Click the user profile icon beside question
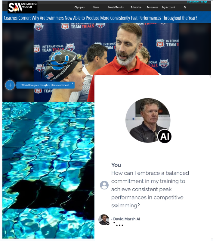Viewport: 213px width, 241px height. pos(104,185)
